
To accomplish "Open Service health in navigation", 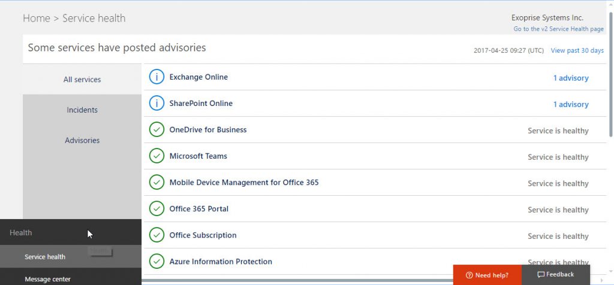I will (71, 257).
